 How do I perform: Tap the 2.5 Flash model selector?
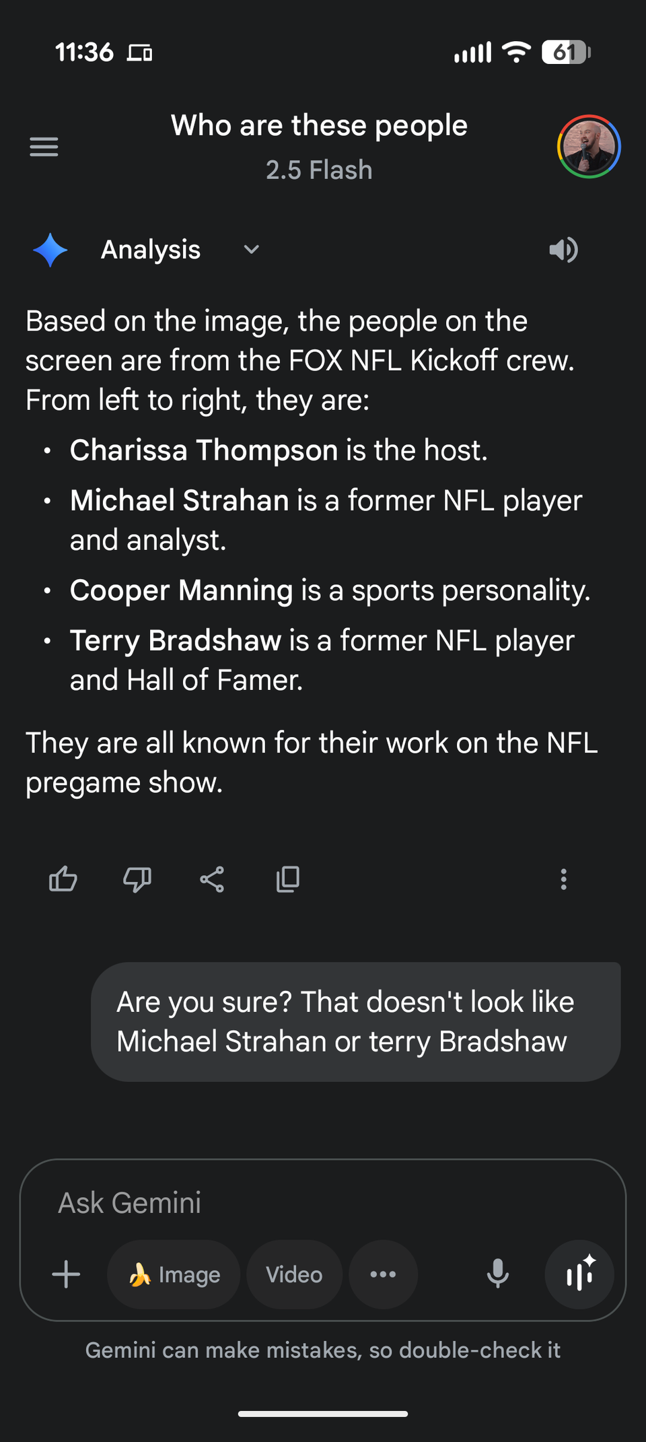tap(319, 170)
